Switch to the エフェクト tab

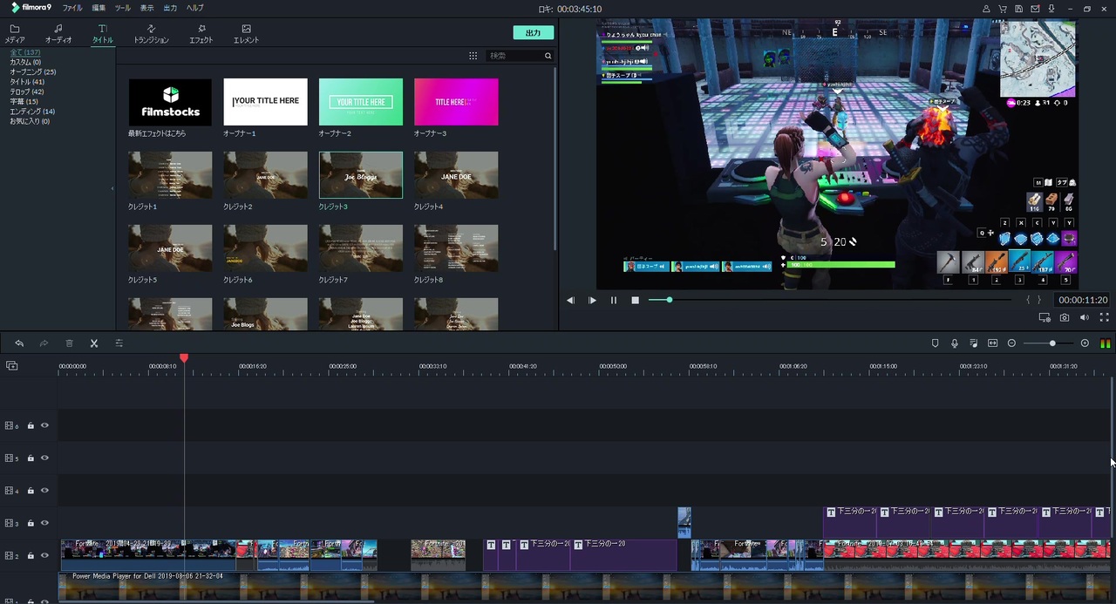pos(201,34)
